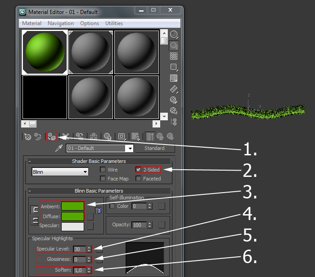Pick material from object with eyedropper

(x=59, y=148)
